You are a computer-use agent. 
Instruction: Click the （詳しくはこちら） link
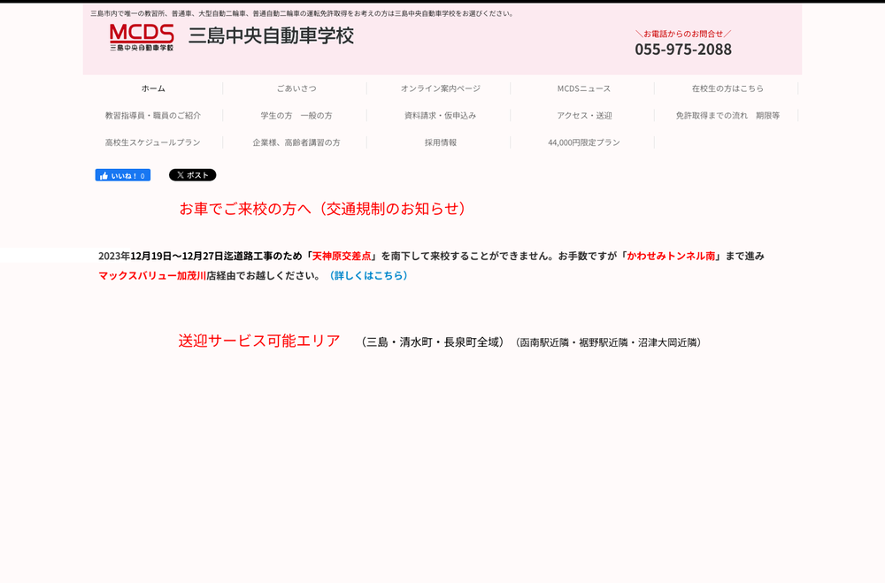point(368,275)
